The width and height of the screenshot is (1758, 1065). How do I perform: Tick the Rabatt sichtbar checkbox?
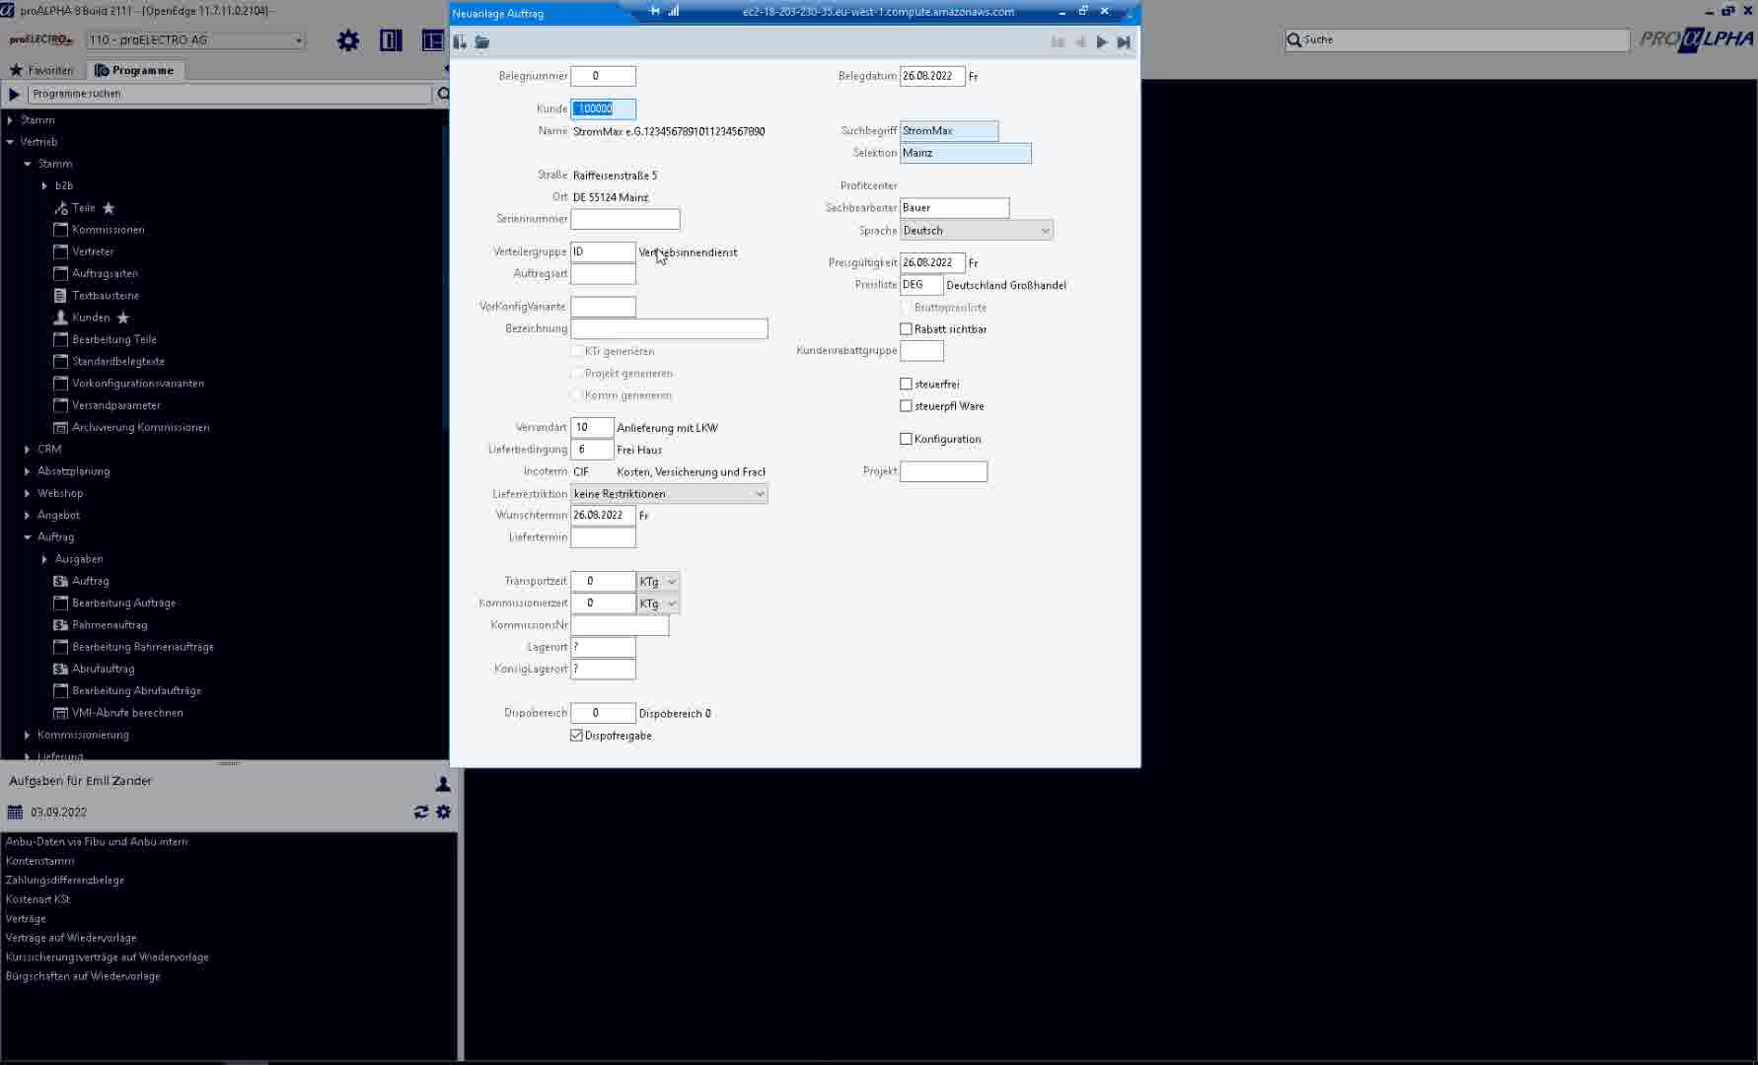(x=906, y=329)
